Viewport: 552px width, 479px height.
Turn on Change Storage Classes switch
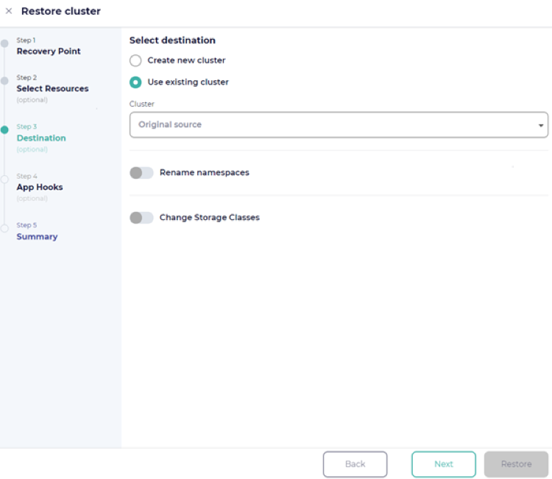click(141, 218)
